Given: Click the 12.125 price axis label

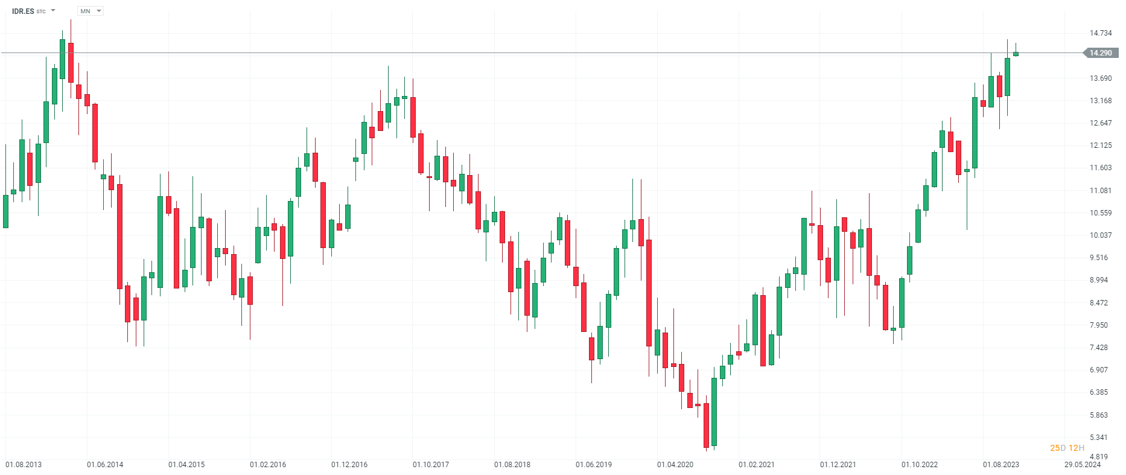Looking at the screenshot, I should click(1101, 145).
